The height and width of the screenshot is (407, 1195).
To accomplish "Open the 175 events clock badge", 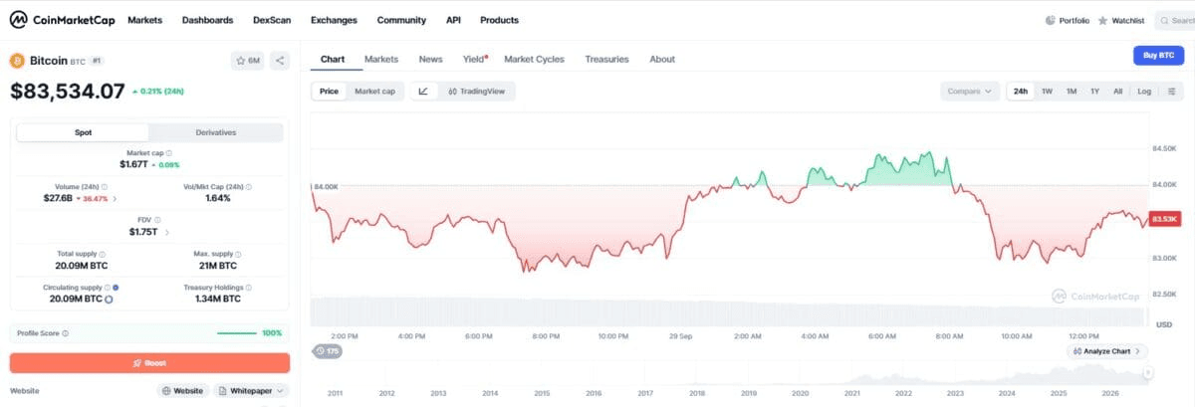I will pos(326,351).
